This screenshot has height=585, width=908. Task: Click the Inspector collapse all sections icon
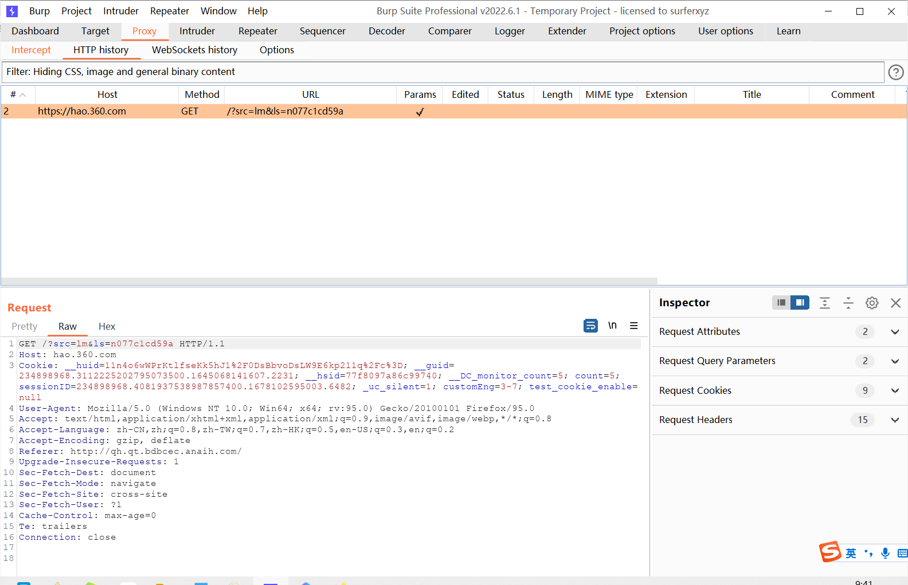pos(848,303)
